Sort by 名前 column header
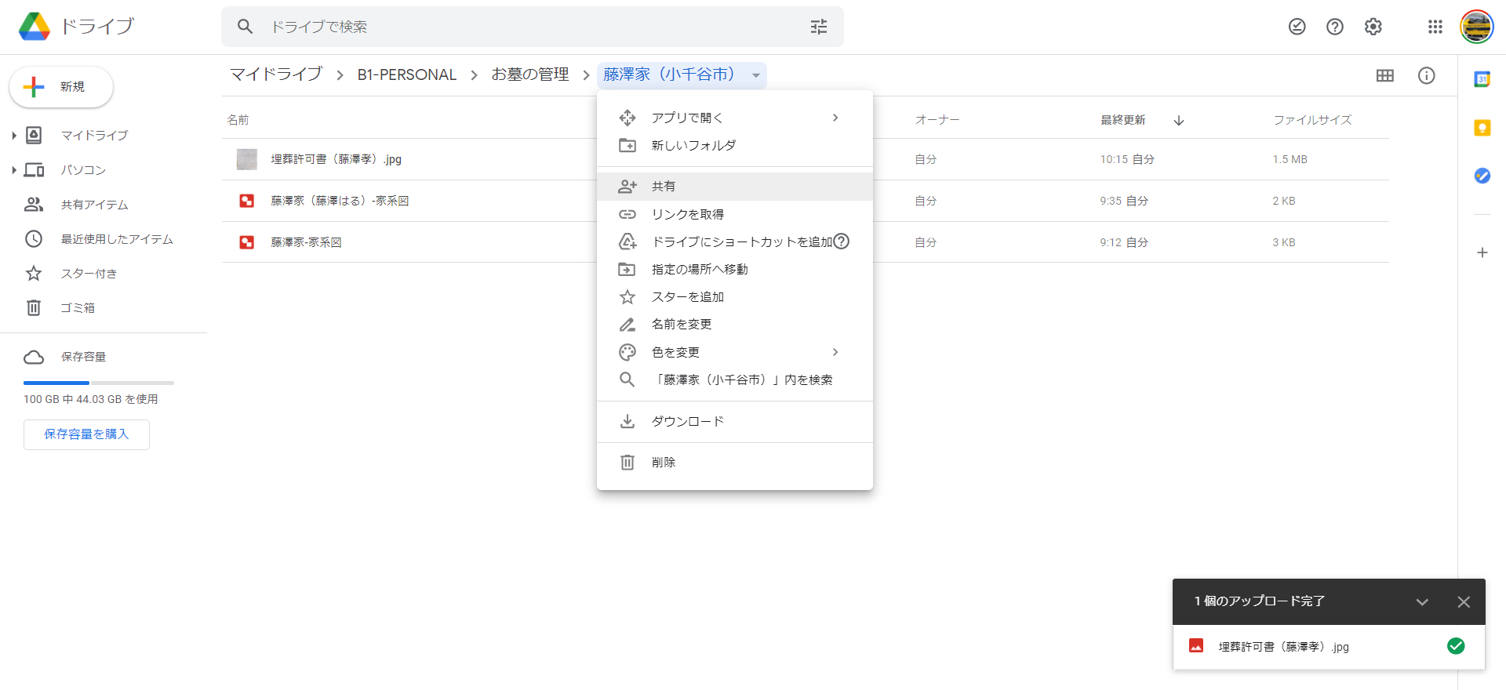 [238, 120]
